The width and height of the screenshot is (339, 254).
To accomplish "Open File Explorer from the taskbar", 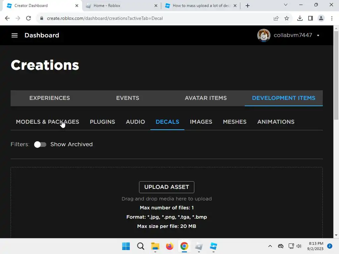I will [155, 246].
